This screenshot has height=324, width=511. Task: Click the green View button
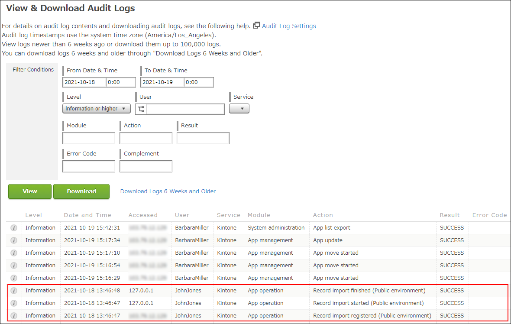click(29, 191)
